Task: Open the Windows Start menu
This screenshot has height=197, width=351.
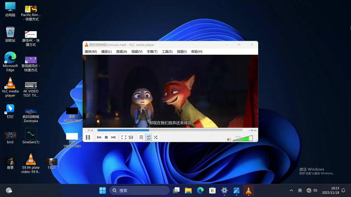Action: point(103,190)
